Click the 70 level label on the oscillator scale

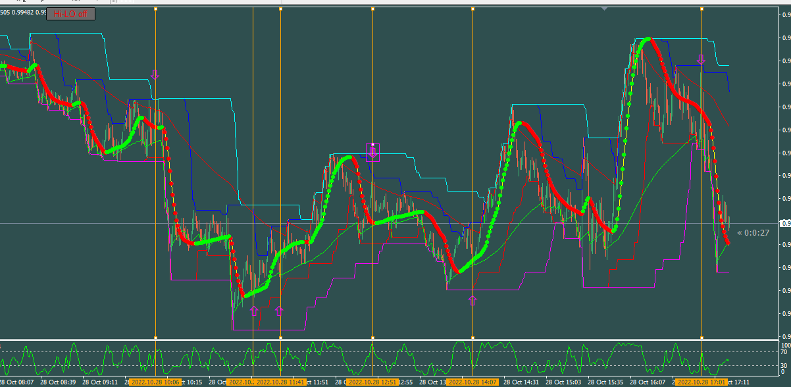click(x=784, y=352)
